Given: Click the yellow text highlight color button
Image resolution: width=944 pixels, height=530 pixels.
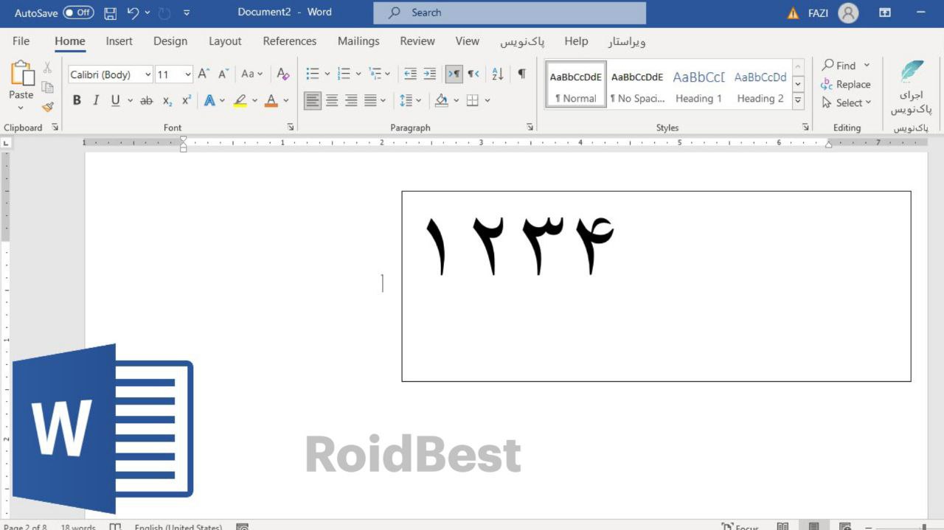Looking at the screenshot, I should pos(240,100).
